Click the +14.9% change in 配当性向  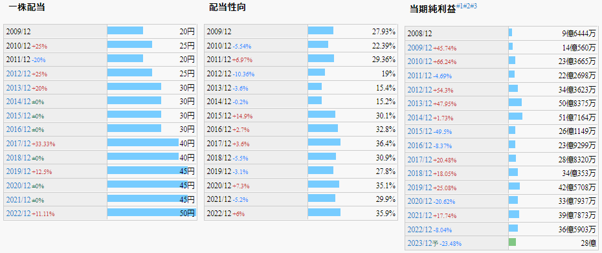242,116
